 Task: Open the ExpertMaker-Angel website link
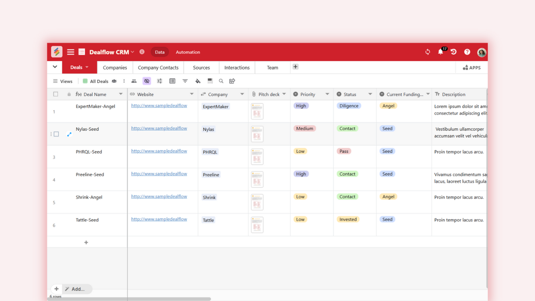tap(159, 106)
